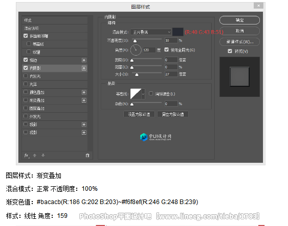Click the 大小 size slider handle

(137, 74)
